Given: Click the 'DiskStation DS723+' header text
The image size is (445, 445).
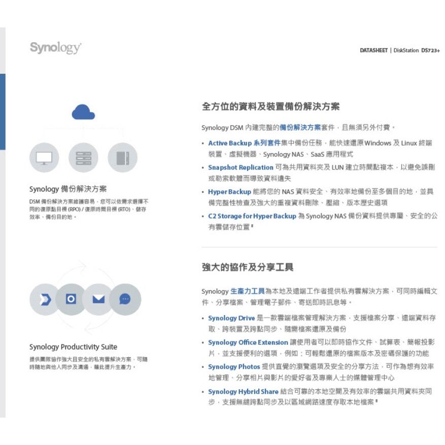Looking at the screenshot, I should coord(417,51).
